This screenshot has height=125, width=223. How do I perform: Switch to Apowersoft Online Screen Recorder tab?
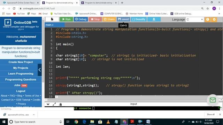pyautogui.click(x=21, y=3)
